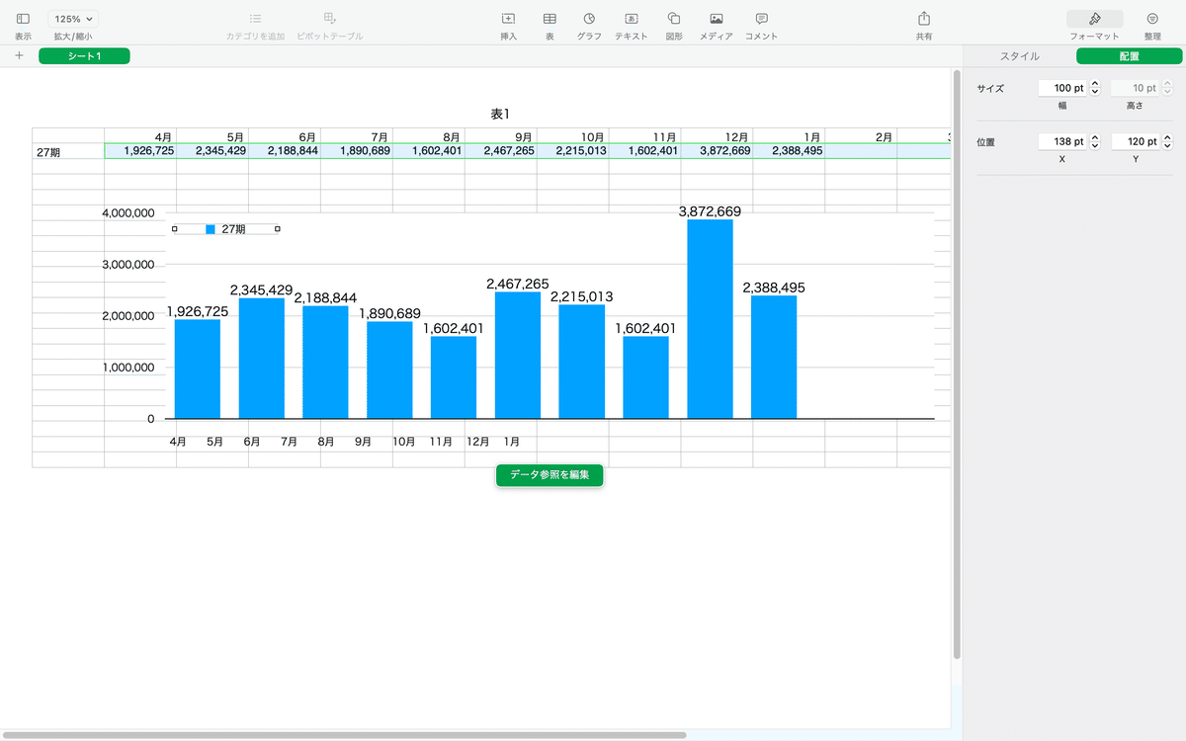Click the height stepper arrows

pos(1167,88)
